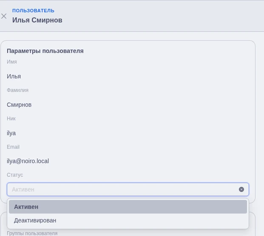Click the first name value Илья
Image resolution: width=264 pixels, height=236 pixels.
[x=14, y=76]
